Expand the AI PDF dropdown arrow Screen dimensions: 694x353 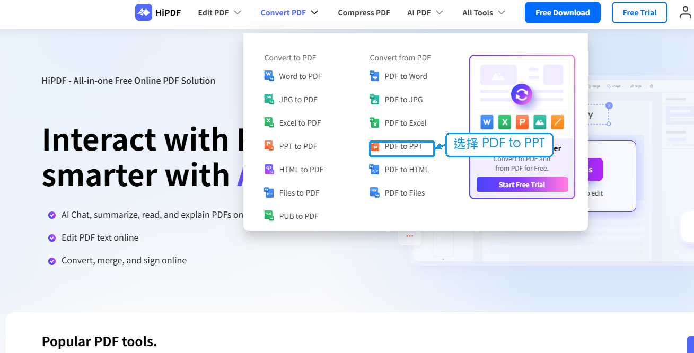point(439,12)
